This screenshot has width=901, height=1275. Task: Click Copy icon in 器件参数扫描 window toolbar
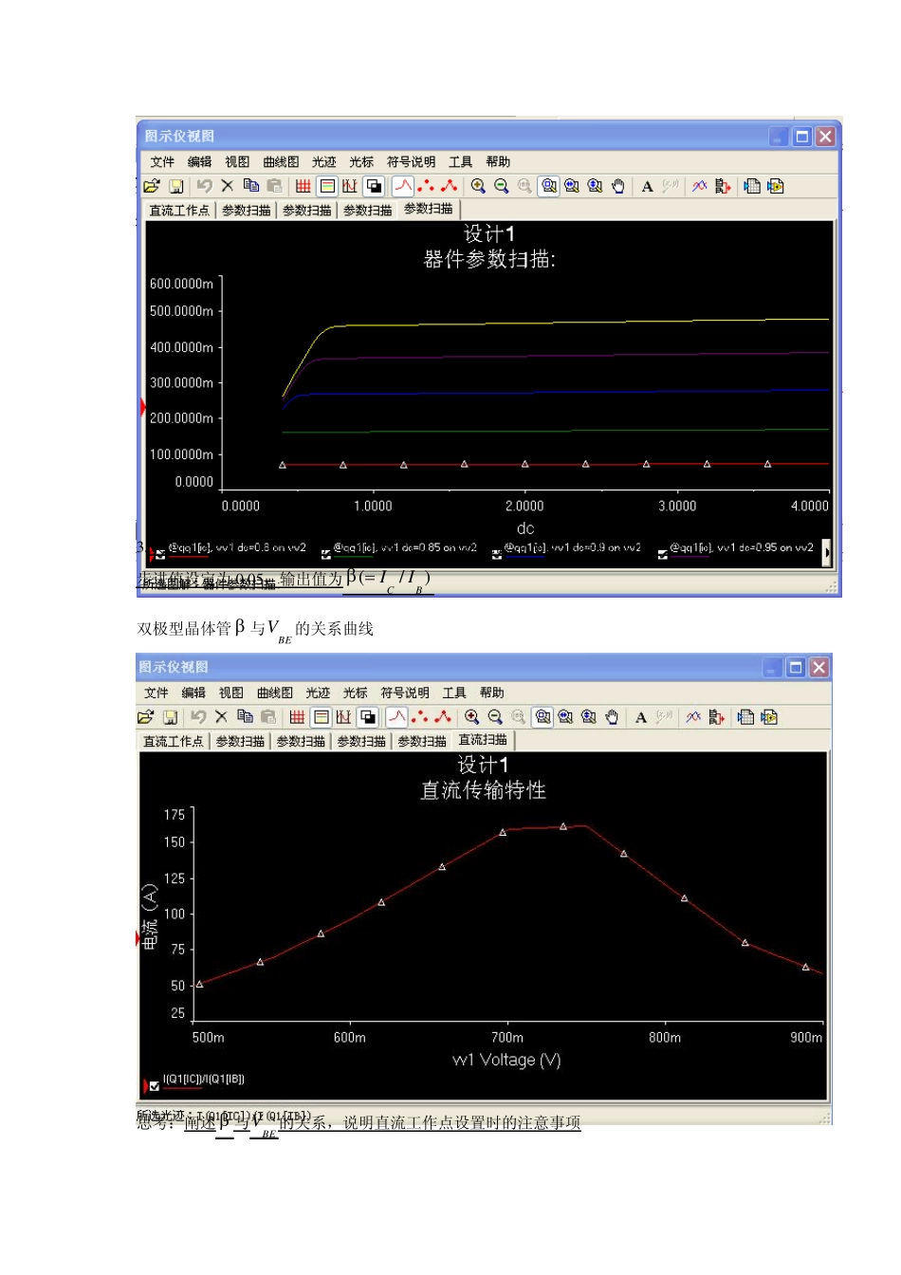point(251,186)
